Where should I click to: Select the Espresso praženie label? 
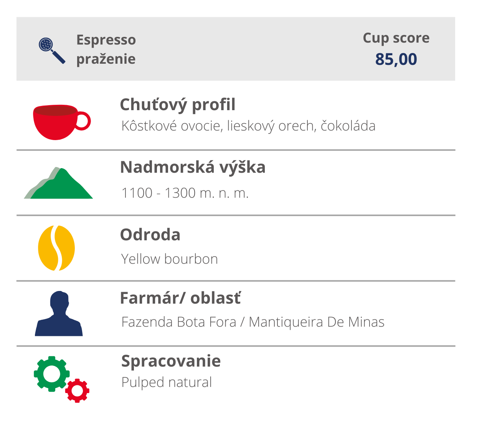tap(106, 49)
